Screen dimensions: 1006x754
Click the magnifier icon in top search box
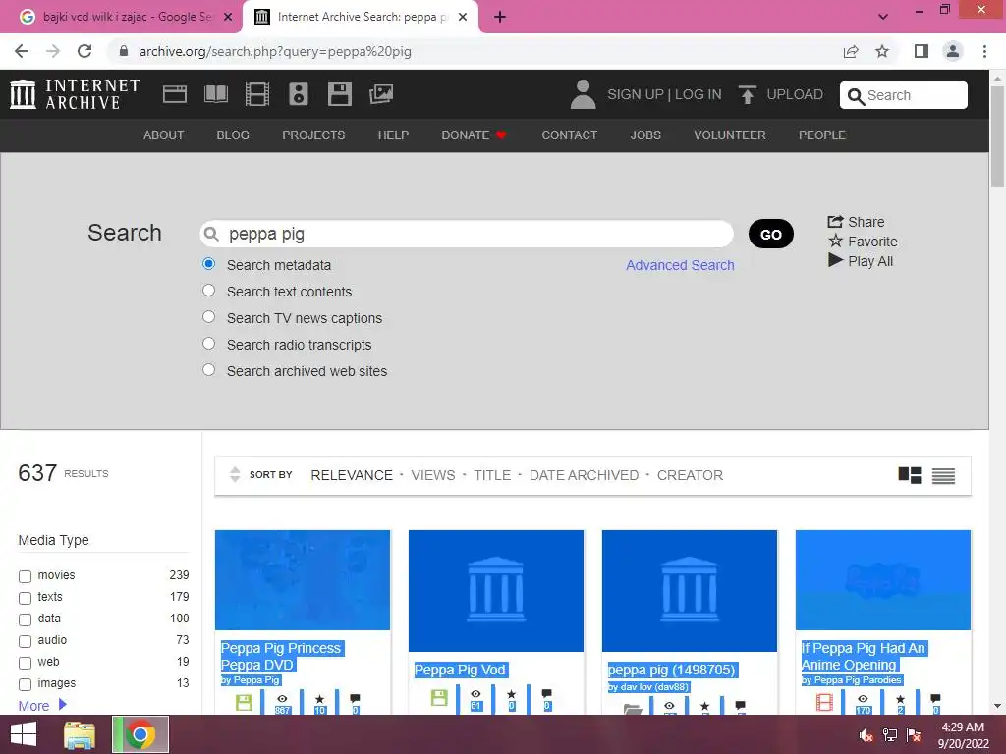click(856, 96)
